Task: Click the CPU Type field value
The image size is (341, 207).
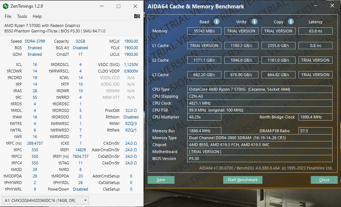Action: pyautogui.click(x=260, y=89)
